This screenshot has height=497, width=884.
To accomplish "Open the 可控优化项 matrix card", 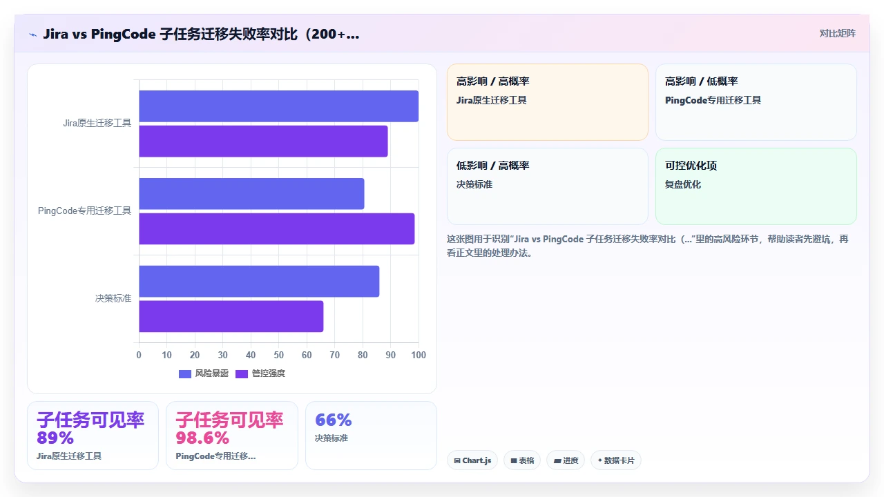I will [756, 186].
